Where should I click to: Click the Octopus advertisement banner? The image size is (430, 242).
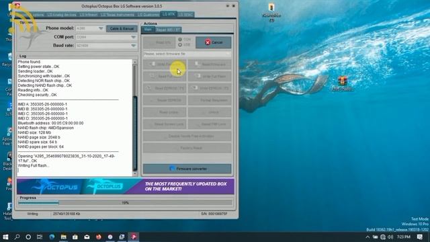126,186
